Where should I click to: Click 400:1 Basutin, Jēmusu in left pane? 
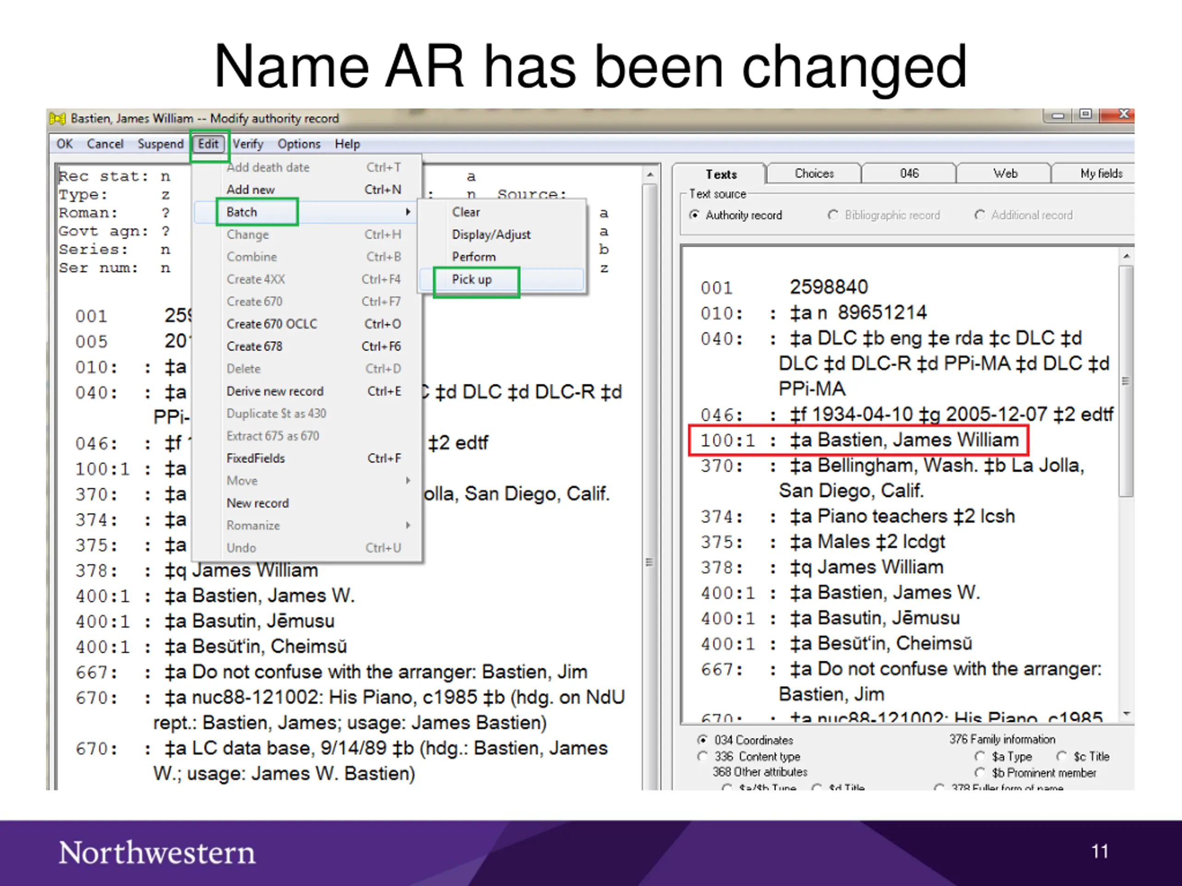point(205,622)
